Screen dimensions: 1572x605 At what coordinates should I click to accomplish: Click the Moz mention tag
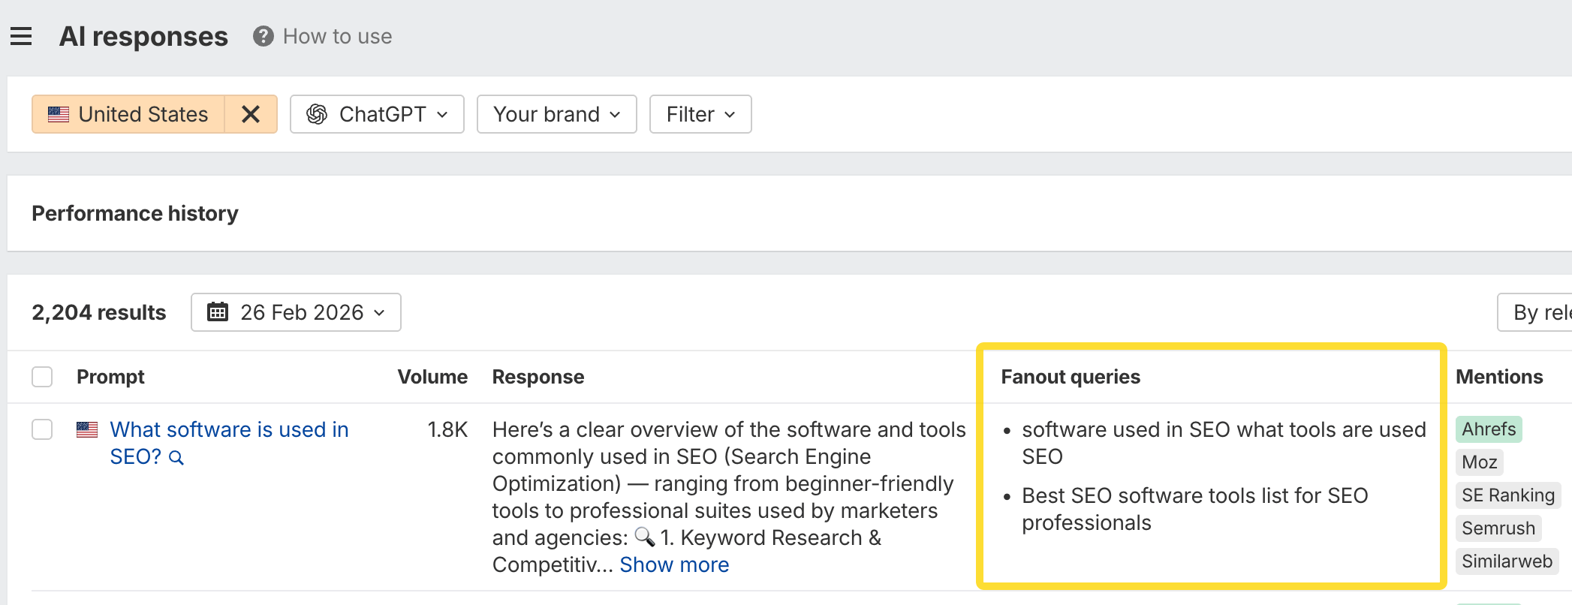pyautogui.click(x=1479, y=462)
